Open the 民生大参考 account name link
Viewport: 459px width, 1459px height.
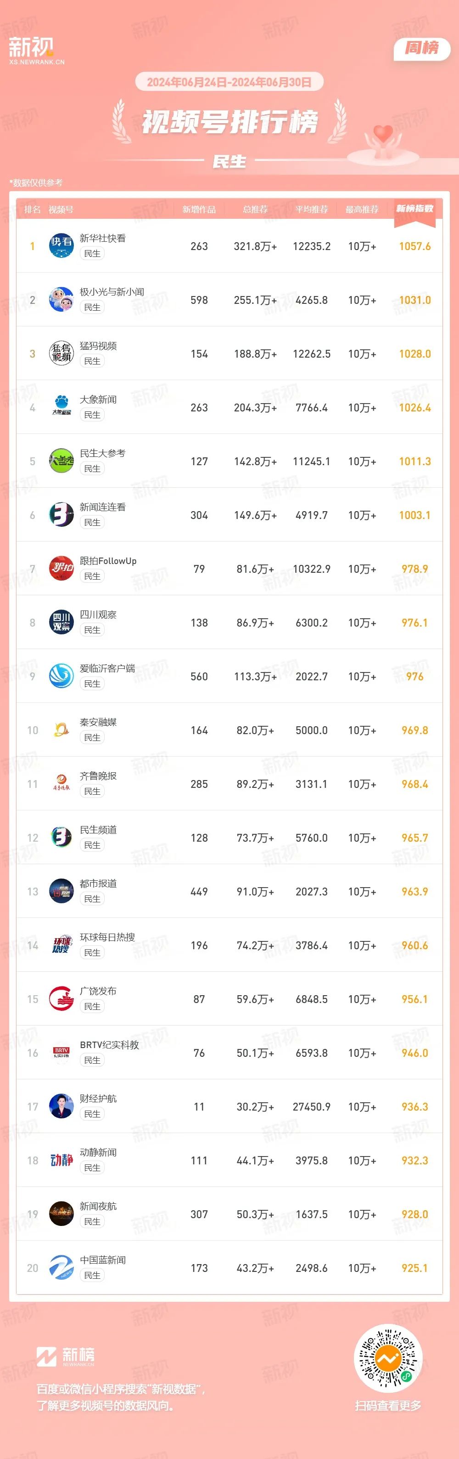pos(102,453)
